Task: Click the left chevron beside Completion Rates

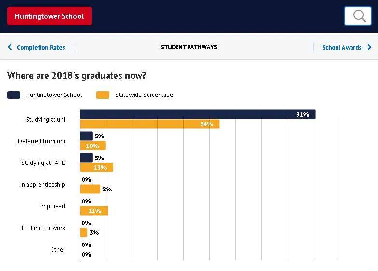Action: coord(10,47)
